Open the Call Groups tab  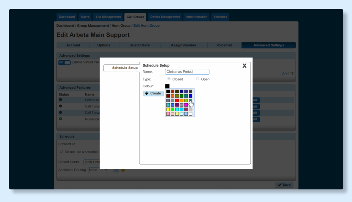point(135,17)
